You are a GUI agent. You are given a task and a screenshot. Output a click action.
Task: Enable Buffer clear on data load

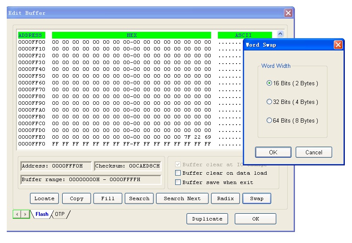click(178, 173)
